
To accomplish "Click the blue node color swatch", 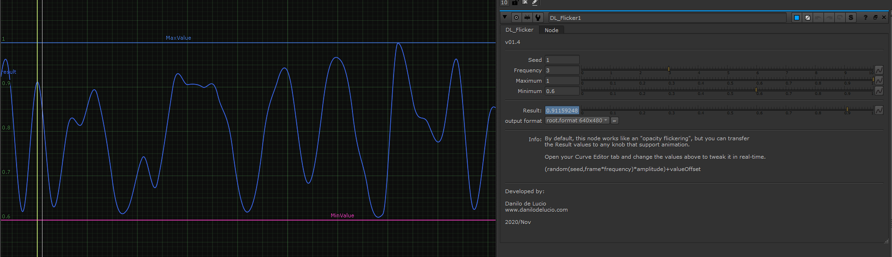I will 797,17.
